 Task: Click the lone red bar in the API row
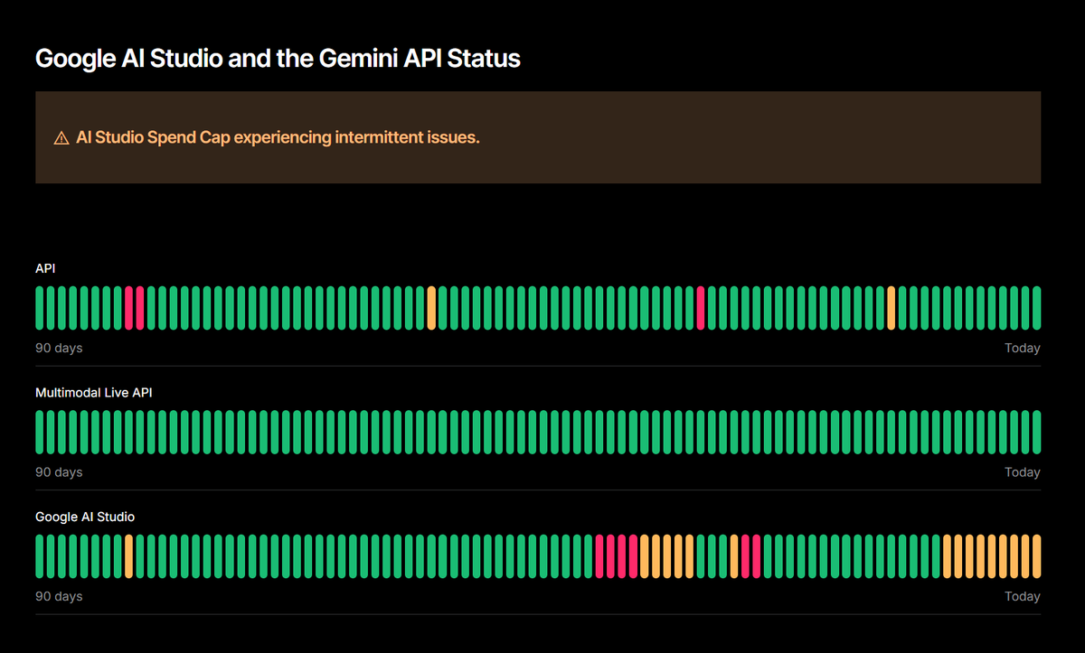point(701,308)
